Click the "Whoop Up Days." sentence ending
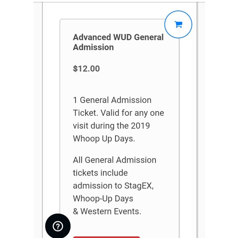 pos(104,139)
